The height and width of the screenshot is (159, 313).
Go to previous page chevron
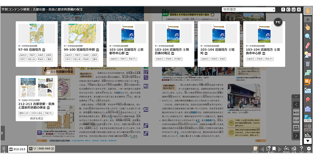click(296, 104)
